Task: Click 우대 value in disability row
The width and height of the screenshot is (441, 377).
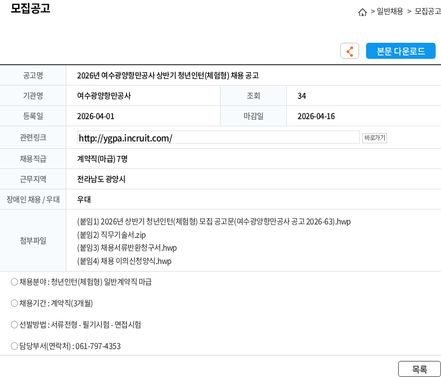Action: pos(84,199)
